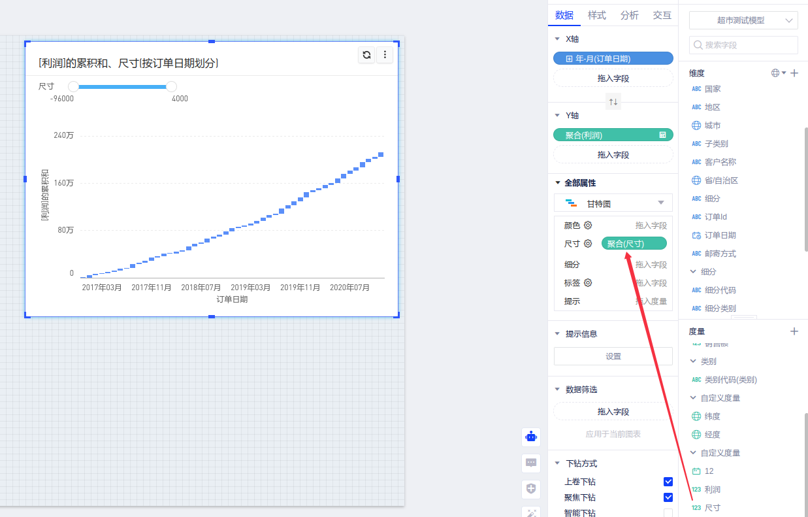The width and height of the screenshot is (808, 517).
Task: Open the 尺寸 gear settings icon
Action: [x=588, y=244]
